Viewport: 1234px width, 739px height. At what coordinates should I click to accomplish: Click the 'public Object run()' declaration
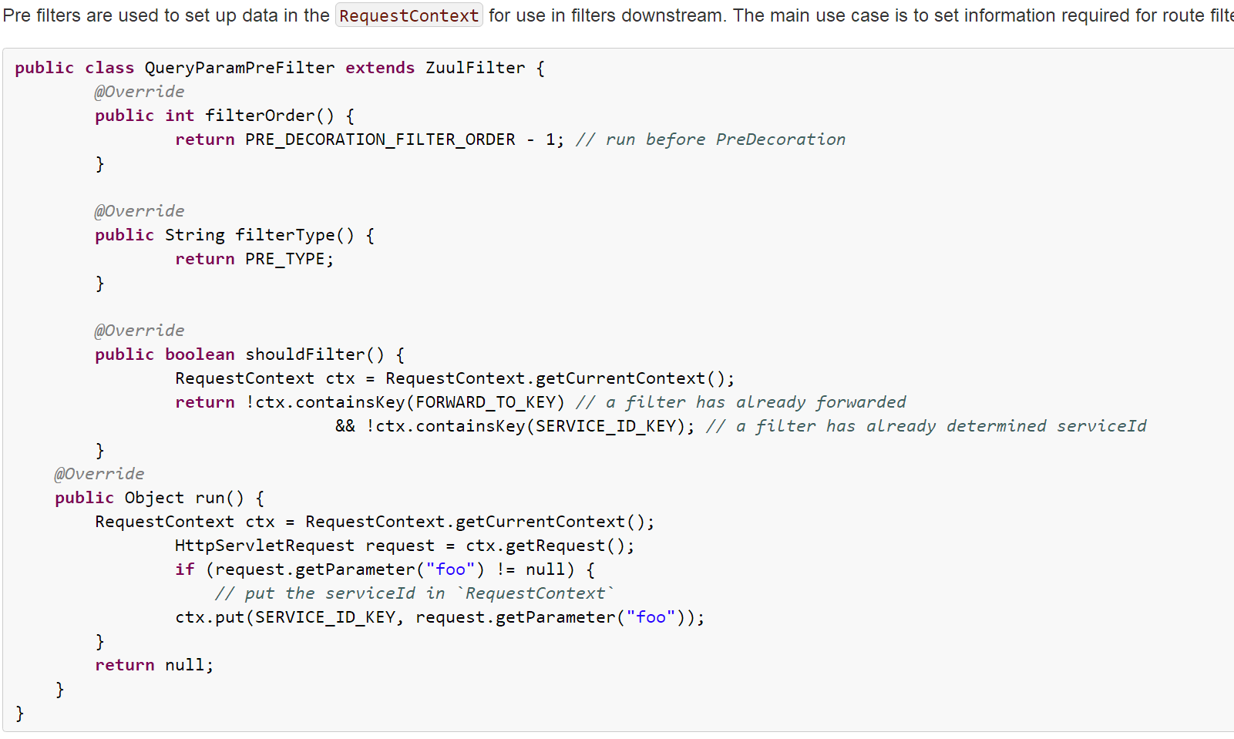tap(150, 498)
